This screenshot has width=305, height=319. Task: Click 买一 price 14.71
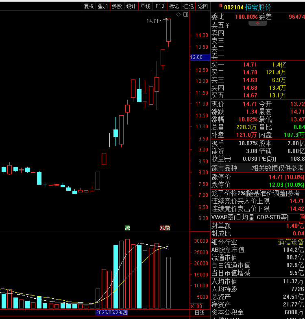coord(250,65)
